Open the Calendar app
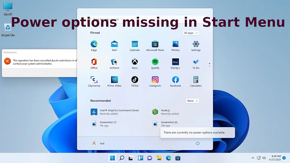Screen dimensions: 290x163 (135, 46)
